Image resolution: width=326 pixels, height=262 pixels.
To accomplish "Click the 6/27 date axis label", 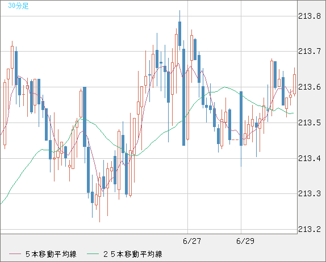I will coord(192,241).
